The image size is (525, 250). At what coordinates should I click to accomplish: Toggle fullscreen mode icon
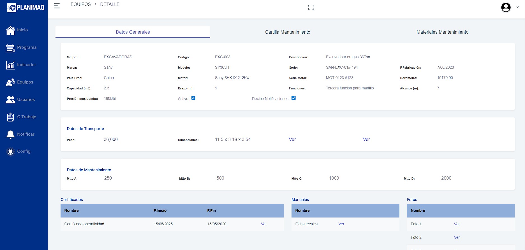pyautogui.click(x=311, y=8)
